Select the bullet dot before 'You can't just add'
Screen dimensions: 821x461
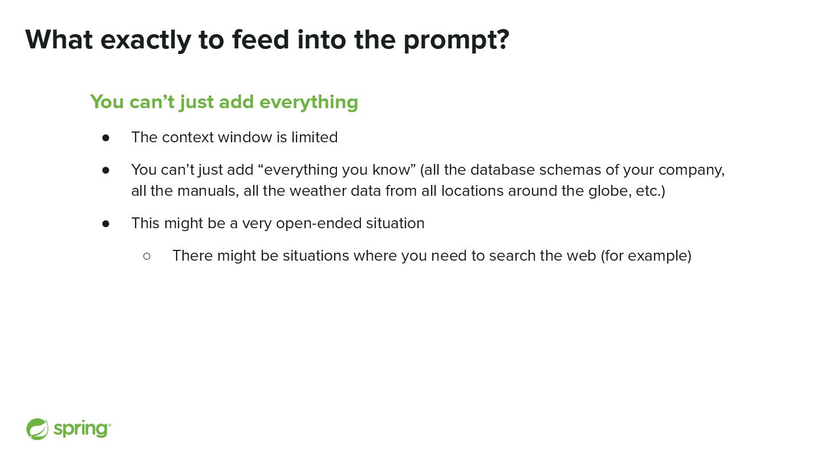click(105, 170)
